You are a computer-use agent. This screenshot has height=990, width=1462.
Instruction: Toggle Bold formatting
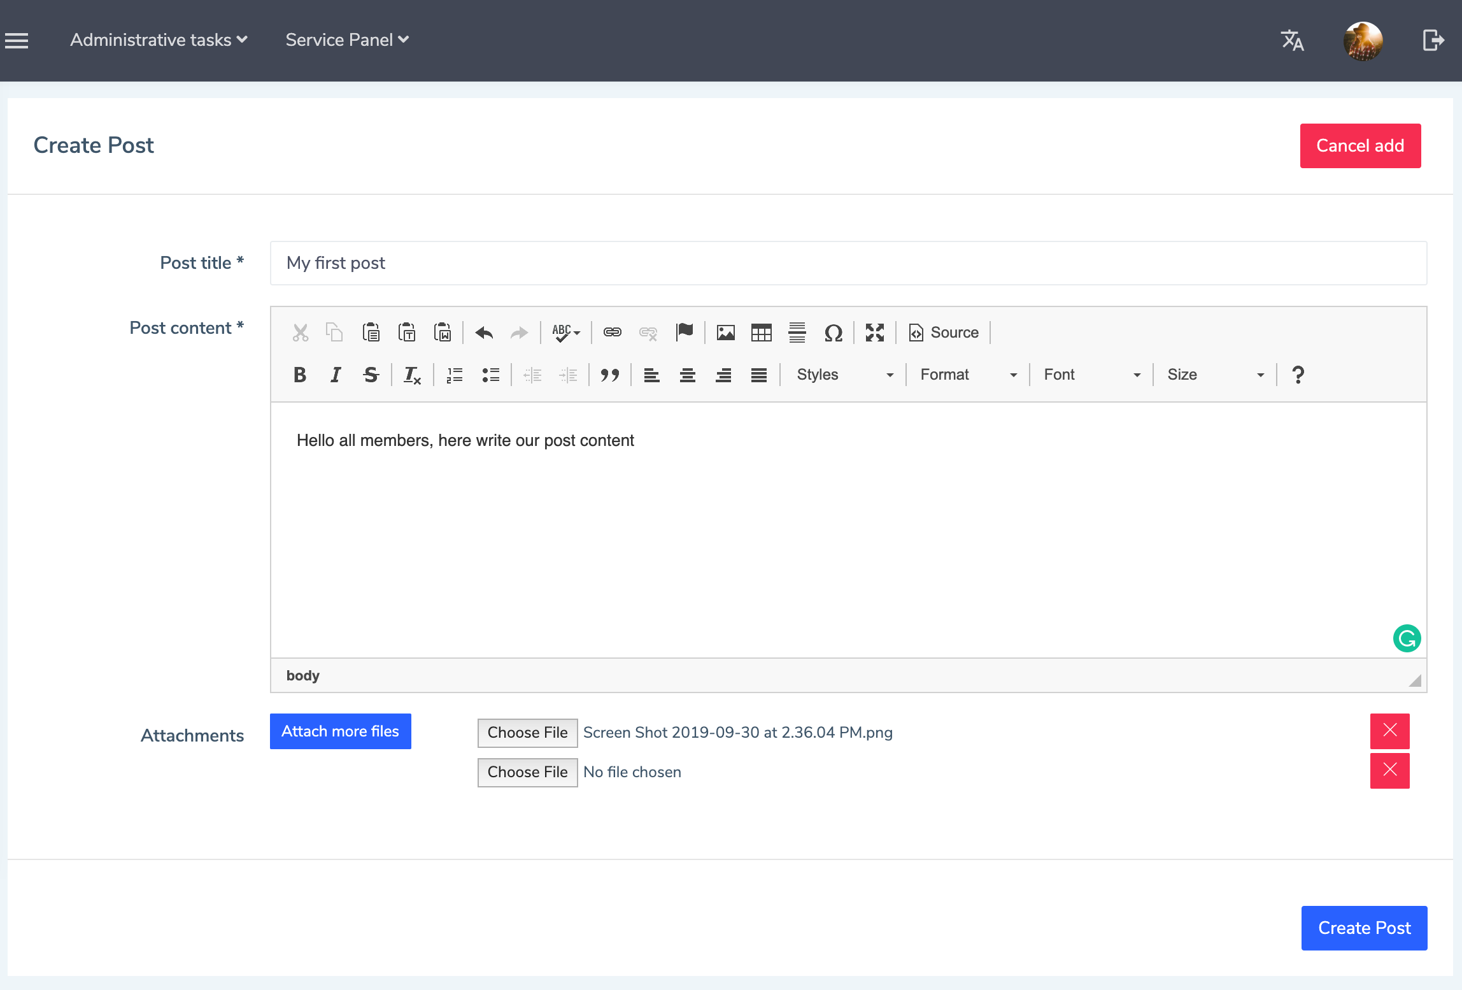click(x=300, y=375)
